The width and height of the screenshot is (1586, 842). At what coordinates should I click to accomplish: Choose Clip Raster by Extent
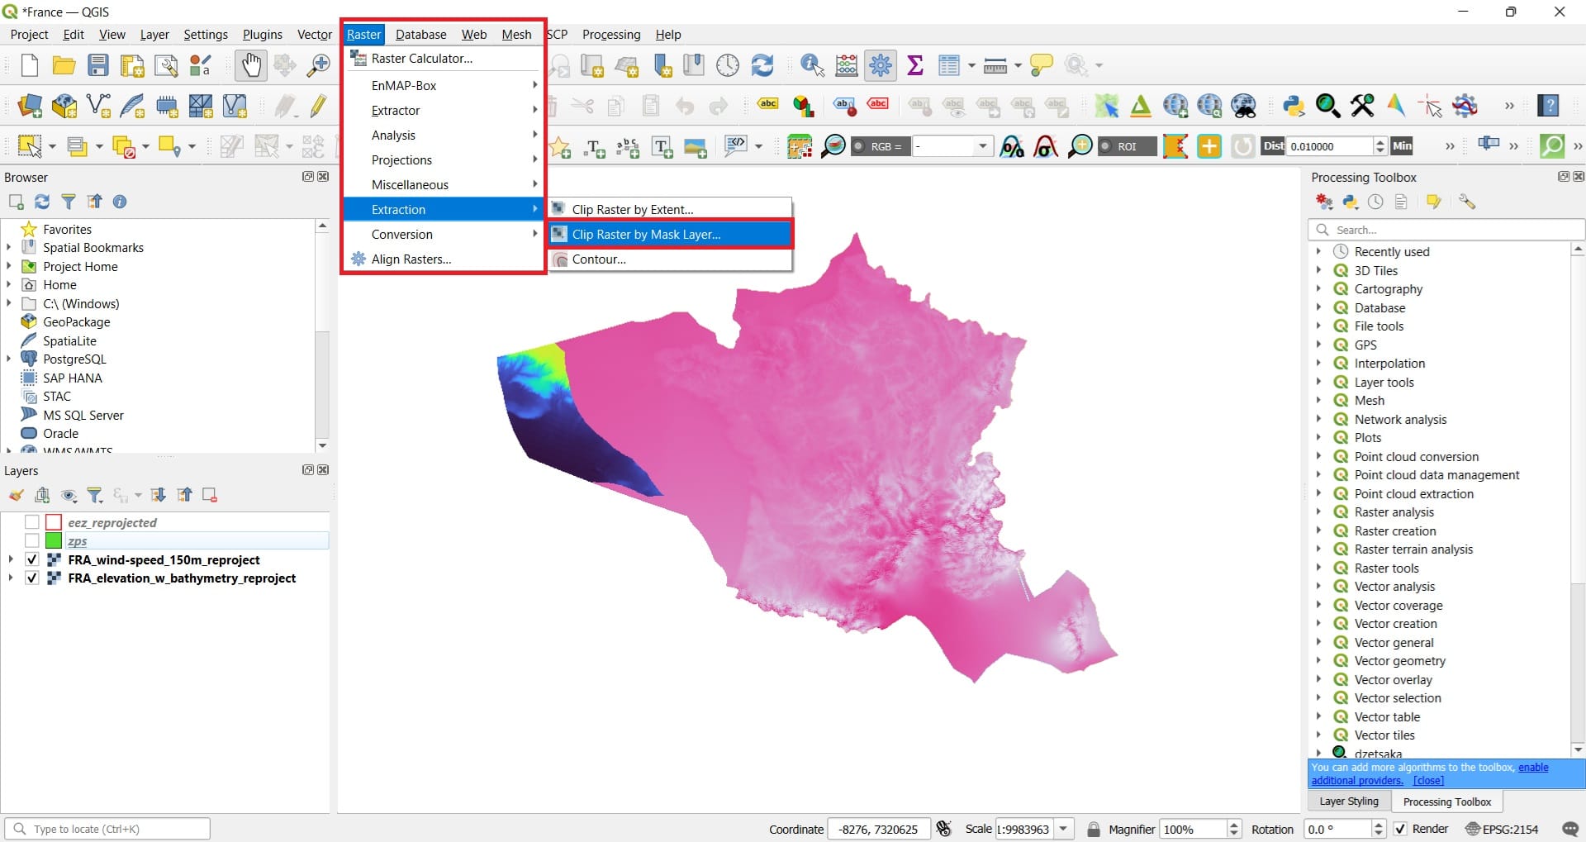(x=669, y=209)
